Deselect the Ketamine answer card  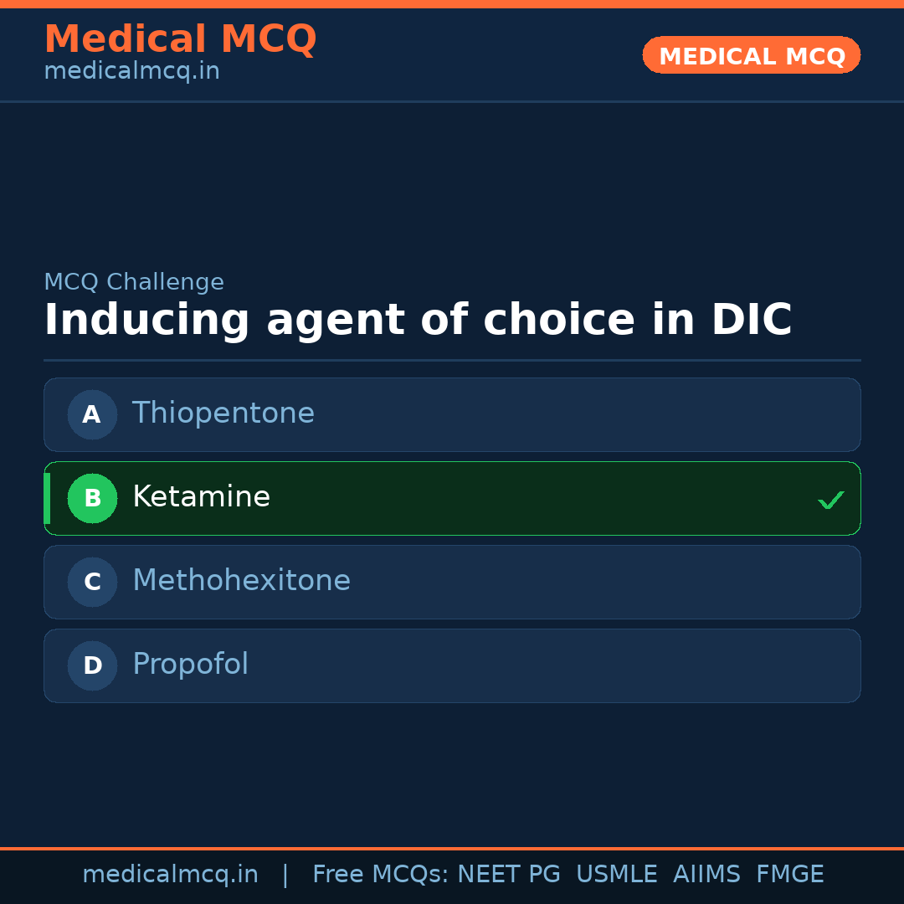[452, 498]
